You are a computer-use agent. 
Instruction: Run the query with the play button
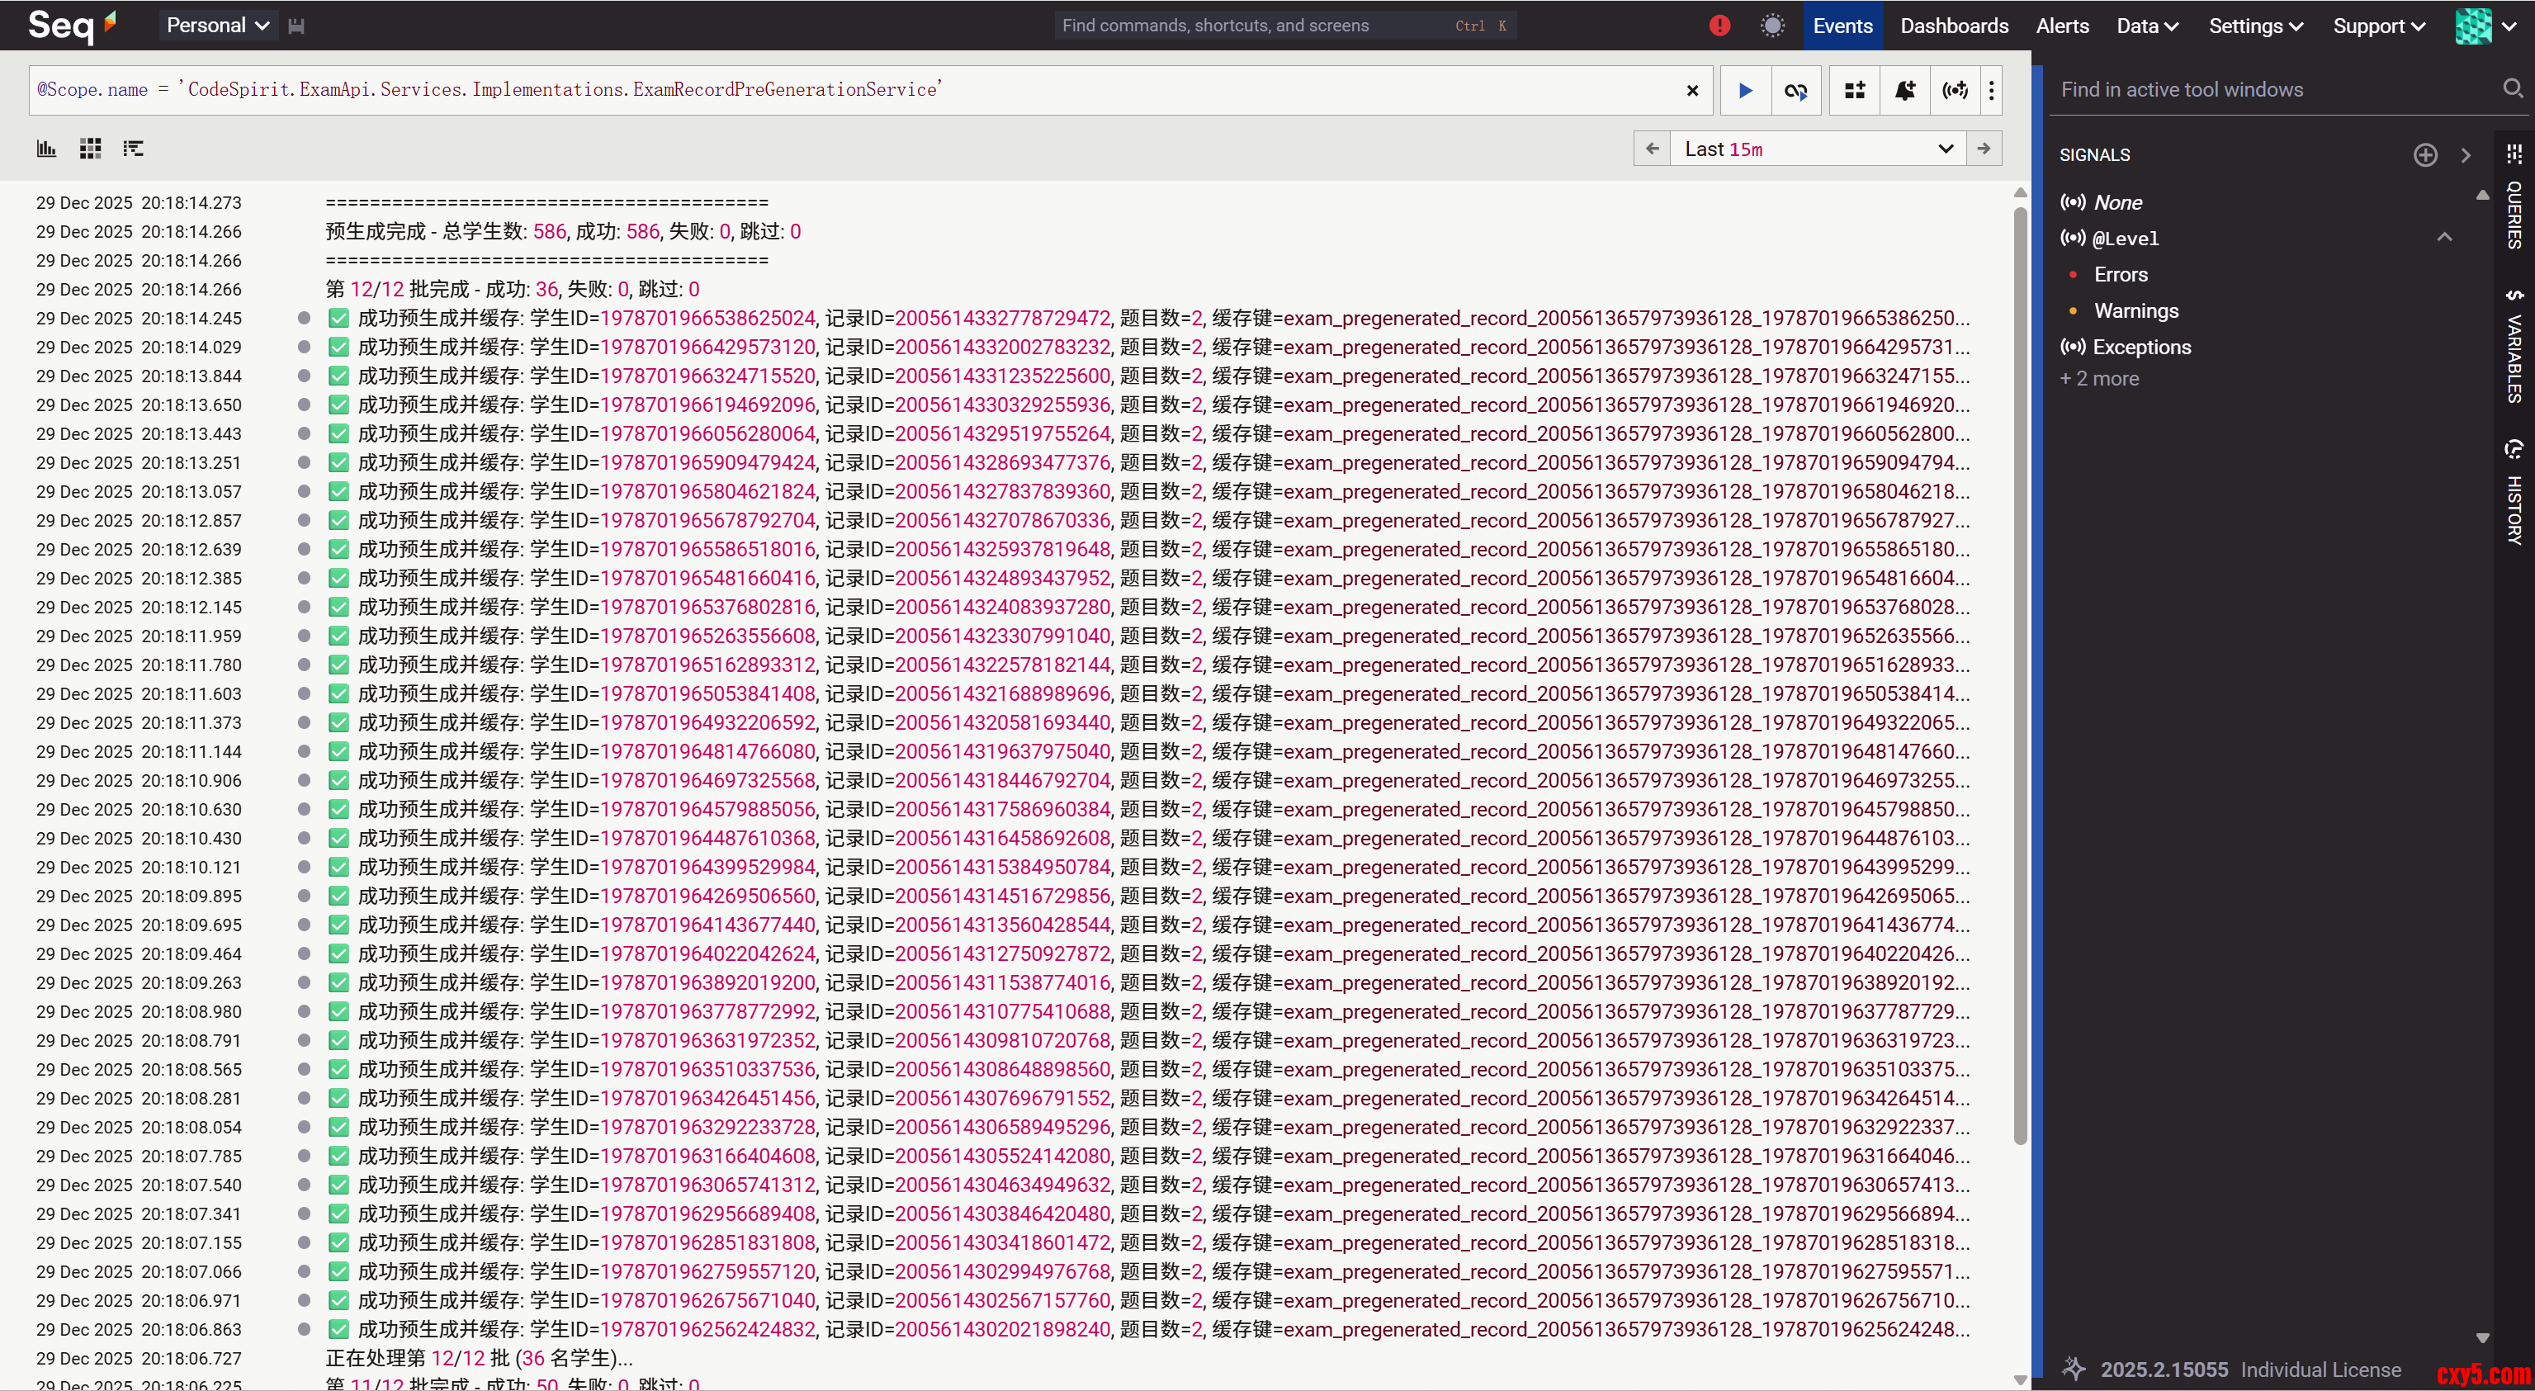[1745, 91]
